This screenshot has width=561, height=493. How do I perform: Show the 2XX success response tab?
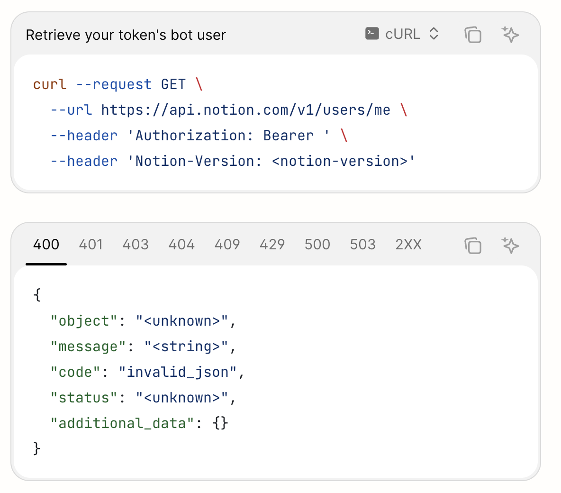(408, 245)
